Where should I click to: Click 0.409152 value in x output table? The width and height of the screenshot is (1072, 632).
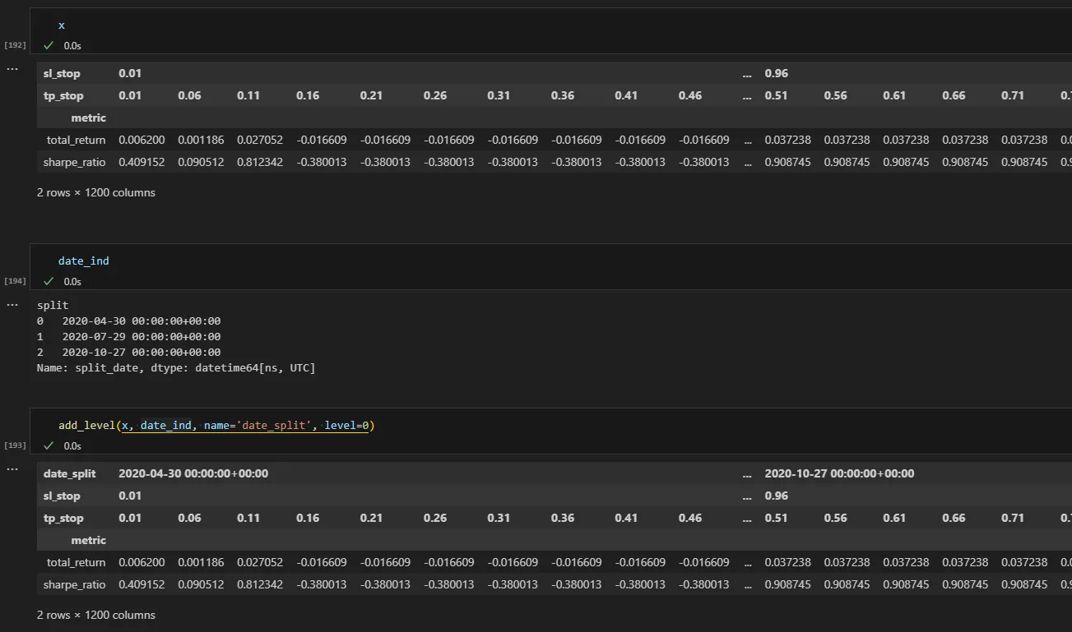[x=142, y=163]
